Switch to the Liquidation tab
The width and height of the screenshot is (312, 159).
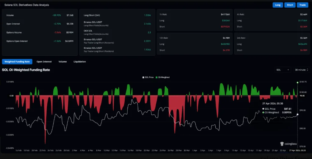[80, 62]
